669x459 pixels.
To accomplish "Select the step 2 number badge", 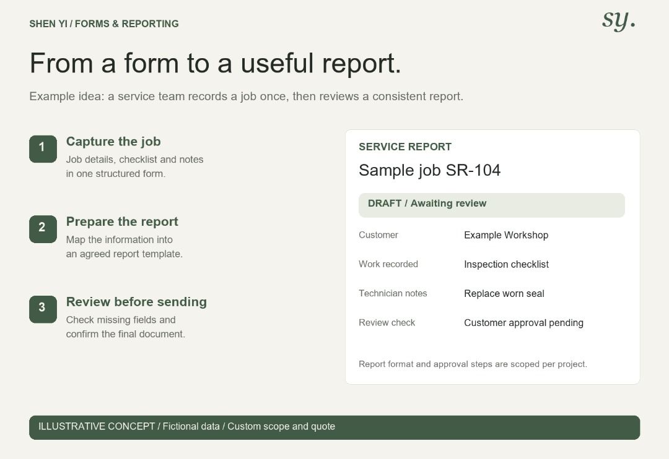I will 43,229.
